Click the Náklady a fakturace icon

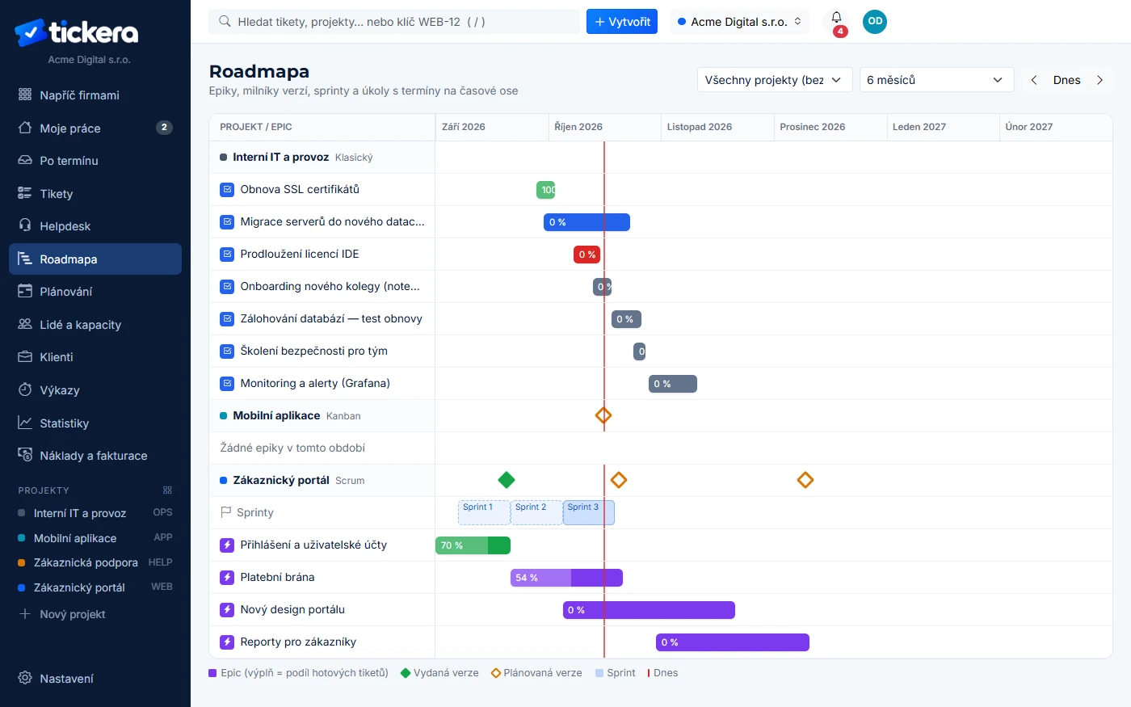pyautogui.click(x=25, y=455)
